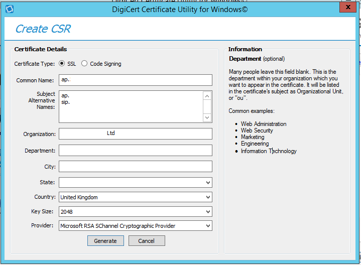Click the 'Common examples:' text

pyautogui.click(x=252, y=111)
